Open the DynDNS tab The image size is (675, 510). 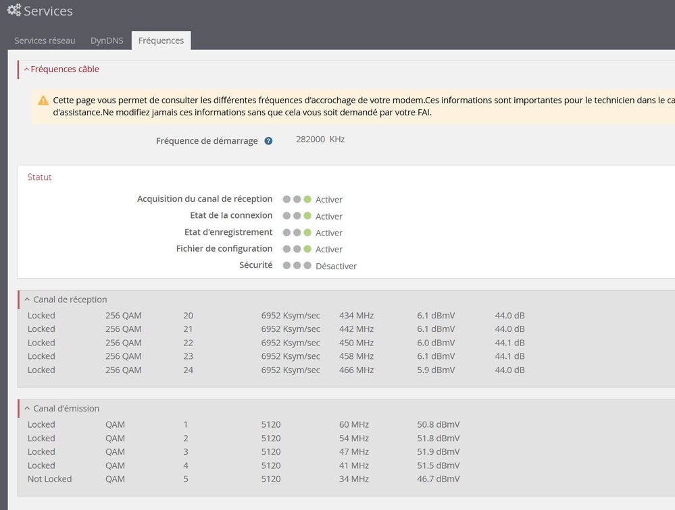[107, 40]
